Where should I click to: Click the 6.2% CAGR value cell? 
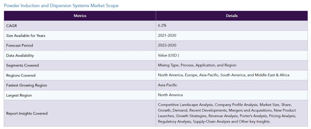click(232, 26)
